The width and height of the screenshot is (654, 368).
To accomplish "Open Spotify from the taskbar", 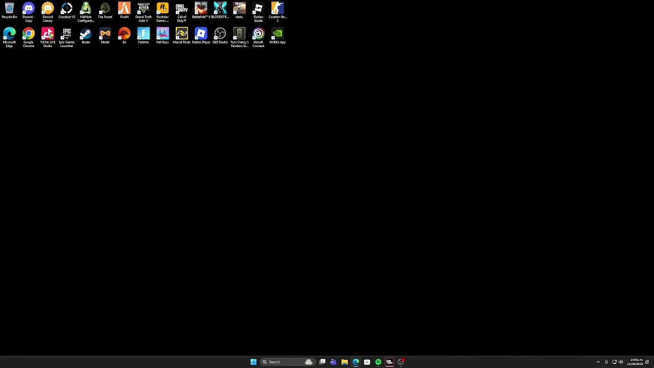I will coord(378,362).
